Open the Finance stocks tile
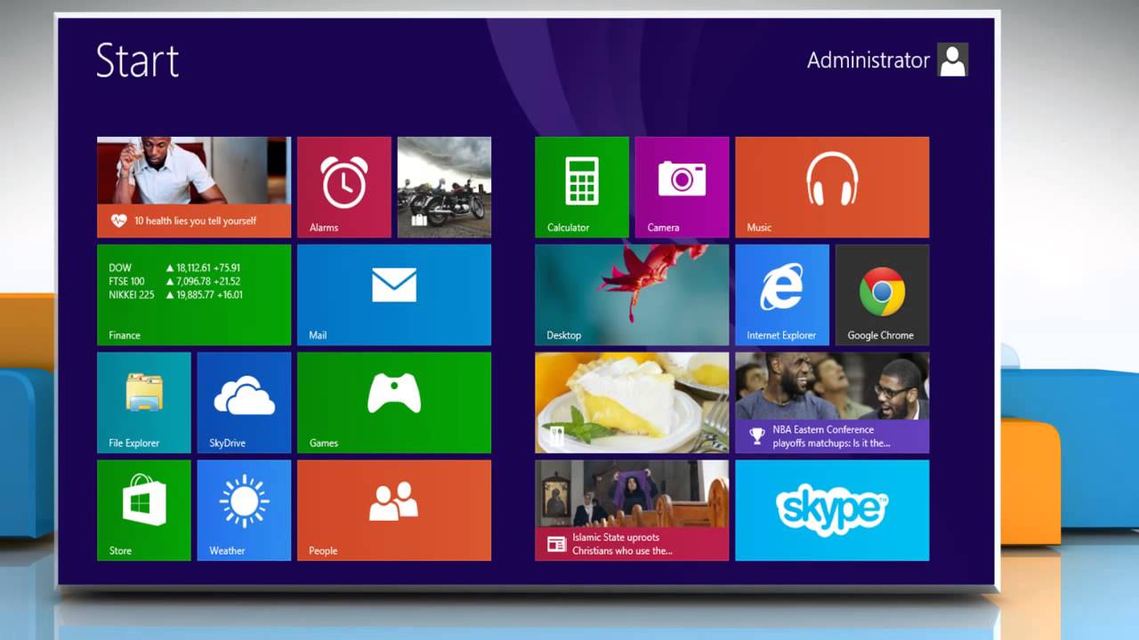 point(194,294)
